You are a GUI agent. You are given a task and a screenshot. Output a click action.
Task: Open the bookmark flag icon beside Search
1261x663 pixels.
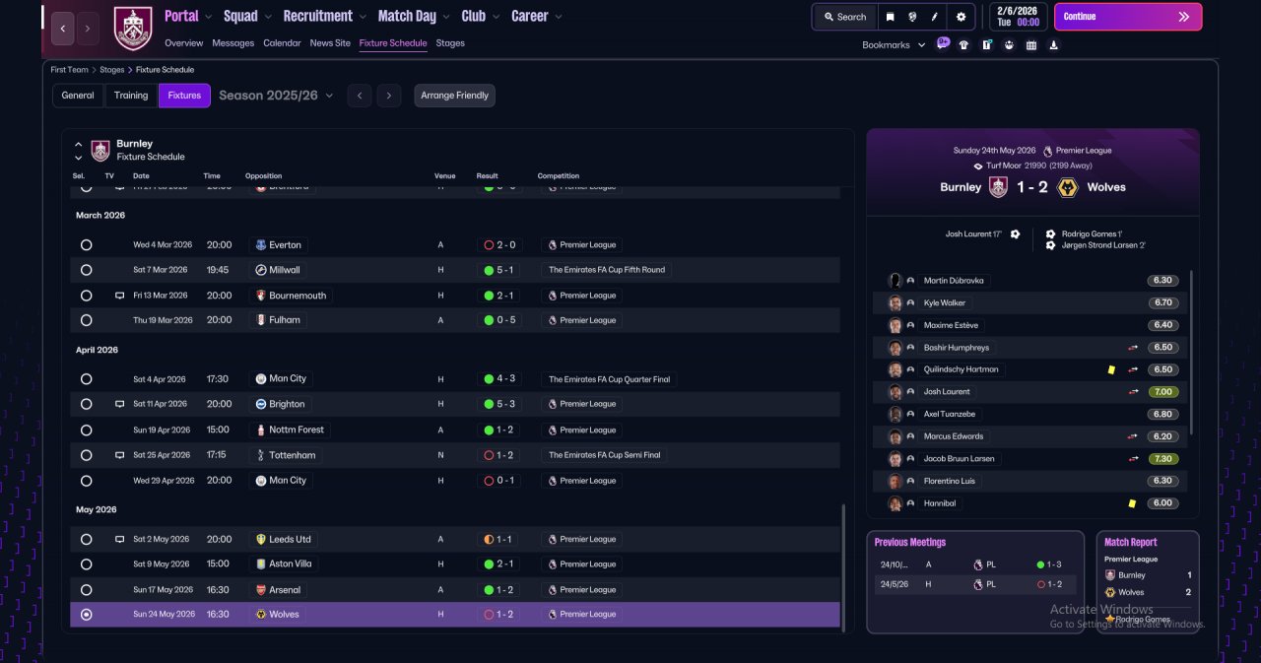pos(890,17)
